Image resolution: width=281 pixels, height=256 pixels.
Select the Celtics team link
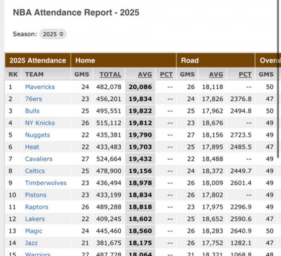pyautogui.click(x=35, y=171)
